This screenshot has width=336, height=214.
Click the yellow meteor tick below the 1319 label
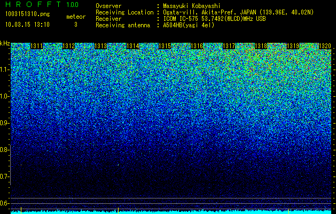pyautogui.click(x=288, y=211)
